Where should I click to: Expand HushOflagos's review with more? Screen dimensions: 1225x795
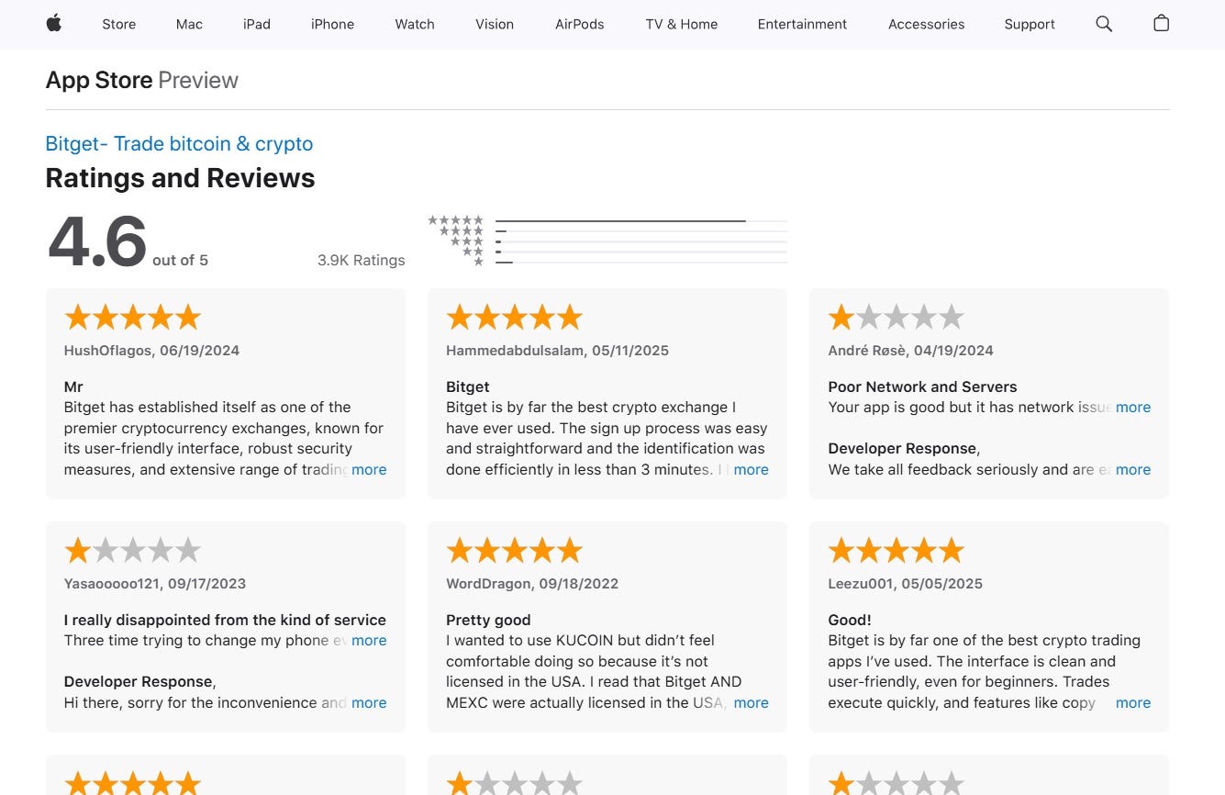click(x=369, y=469)
